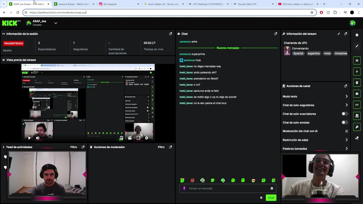
Task: Select the argentina tag
Action: (x=314, y=53)
